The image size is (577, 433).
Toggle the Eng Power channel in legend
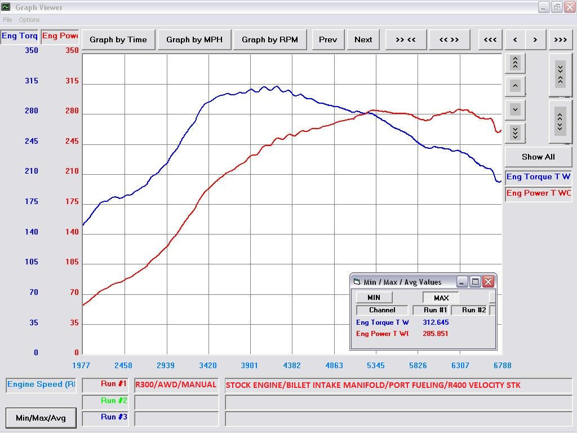point(538,193)
